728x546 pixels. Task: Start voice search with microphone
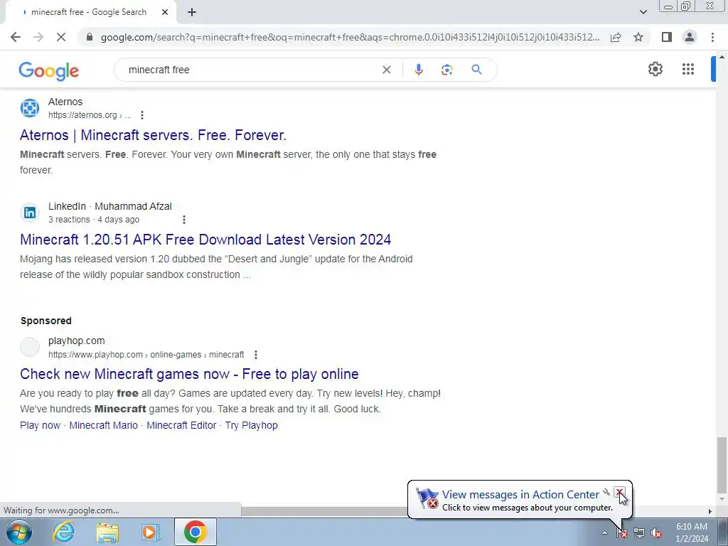[x=418, y=70]
